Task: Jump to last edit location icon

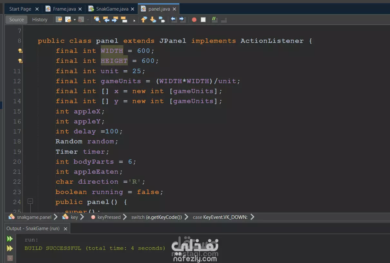Action: (59, 20)
